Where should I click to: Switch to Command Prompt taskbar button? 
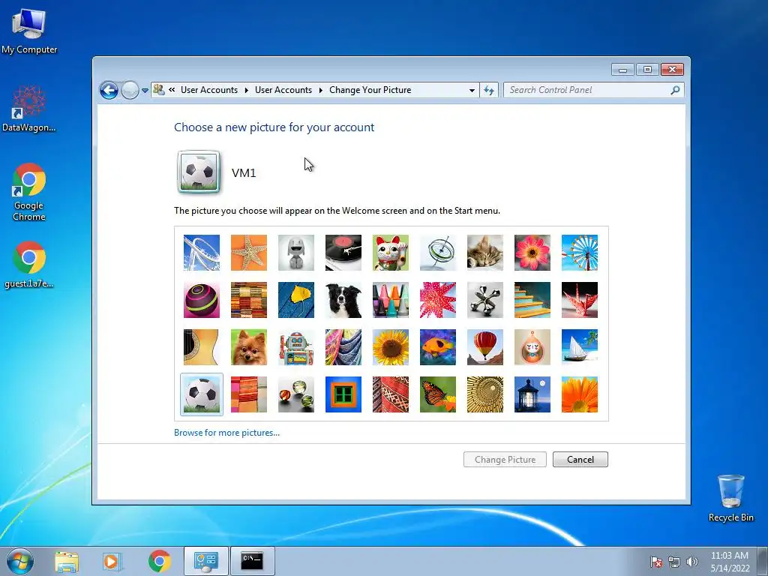coord(252,561)
